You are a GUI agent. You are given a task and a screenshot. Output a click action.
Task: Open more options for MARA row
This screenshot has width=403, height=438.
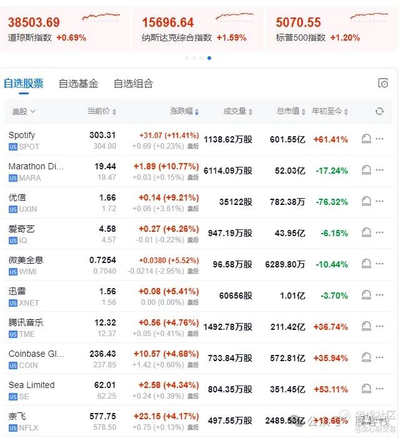click(379, 170)
